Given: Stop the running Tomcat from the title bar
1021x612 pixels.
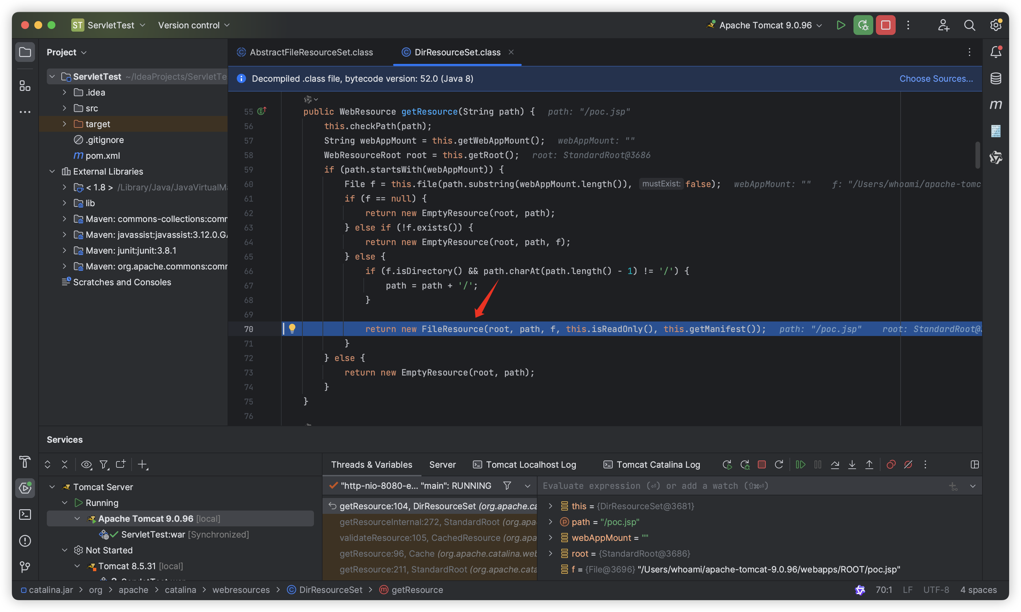Looking at the screenshot, I should coord(885,25).
